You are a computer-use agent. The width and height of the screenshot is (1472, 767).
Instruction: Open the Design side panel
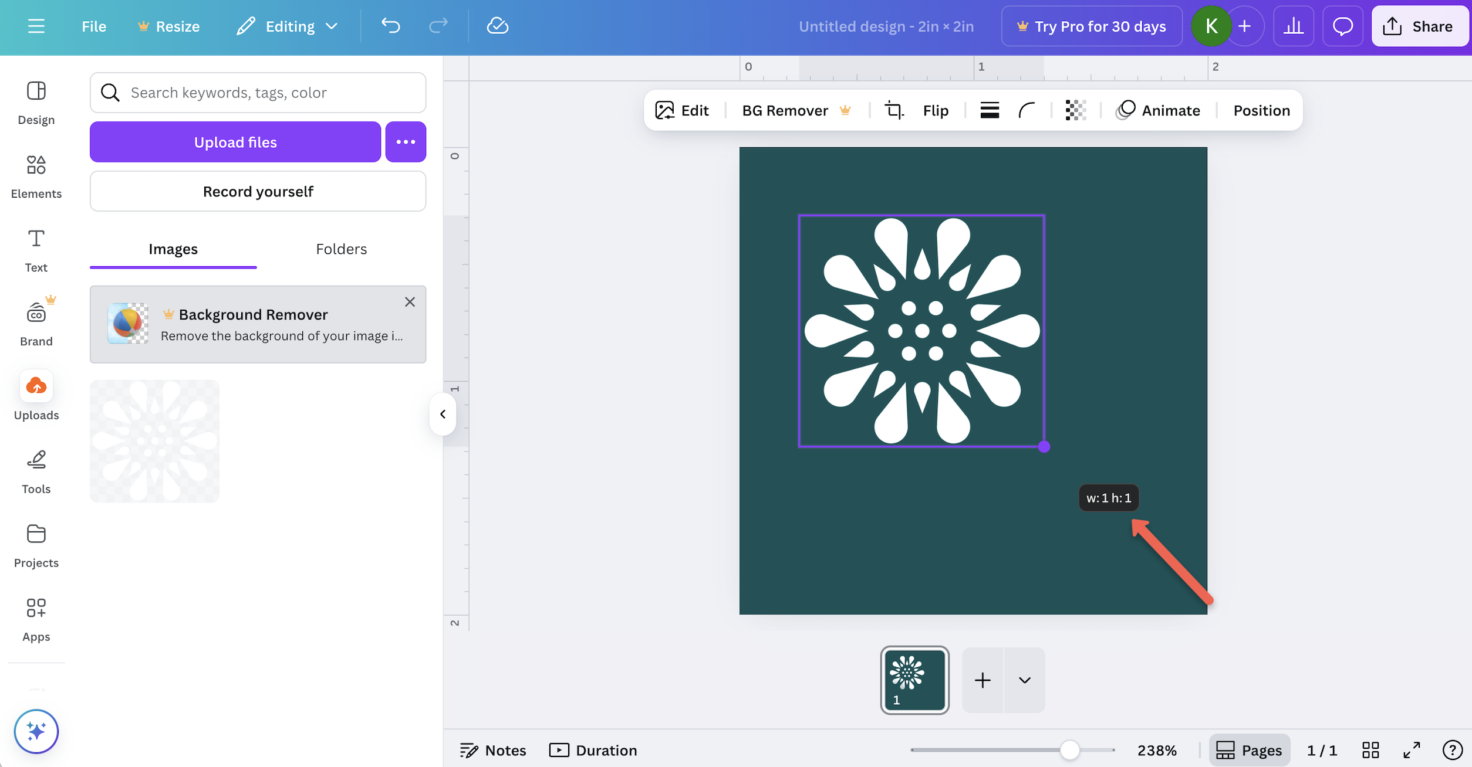coord(36,103)
